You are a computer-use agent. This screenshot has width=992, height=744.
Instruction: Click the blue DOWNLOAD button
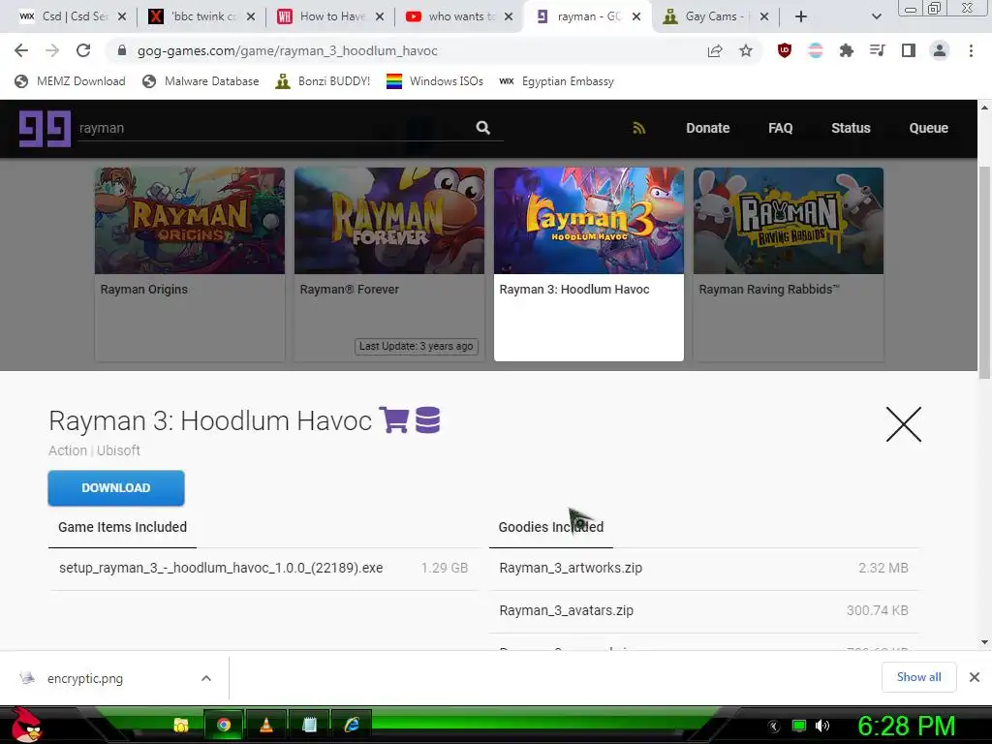(116, 488)
